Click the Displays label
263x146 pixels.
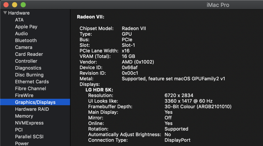(90, 84)
